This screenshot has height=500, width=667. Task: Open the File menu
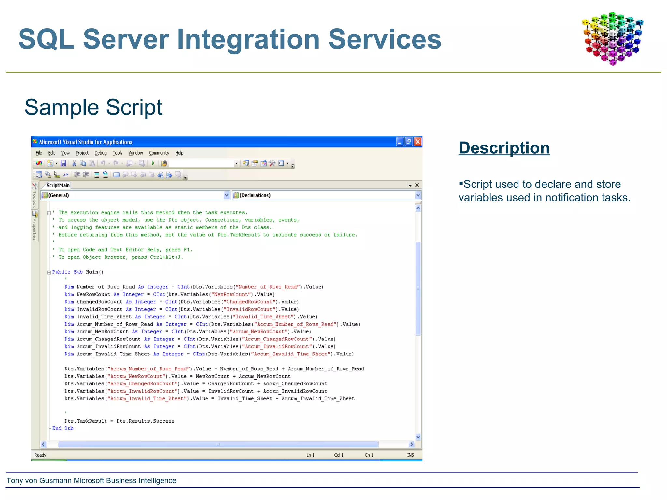pos(39,153)
